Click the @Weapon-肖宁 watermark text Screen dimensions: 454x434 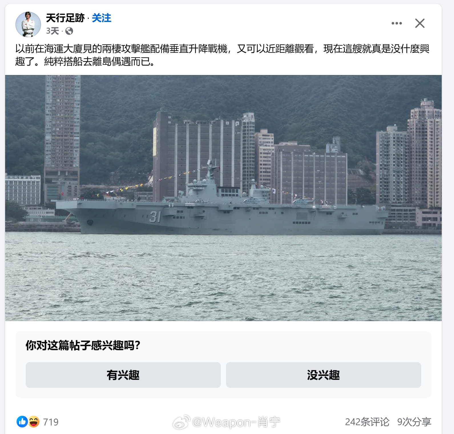(x=236, y=422)
